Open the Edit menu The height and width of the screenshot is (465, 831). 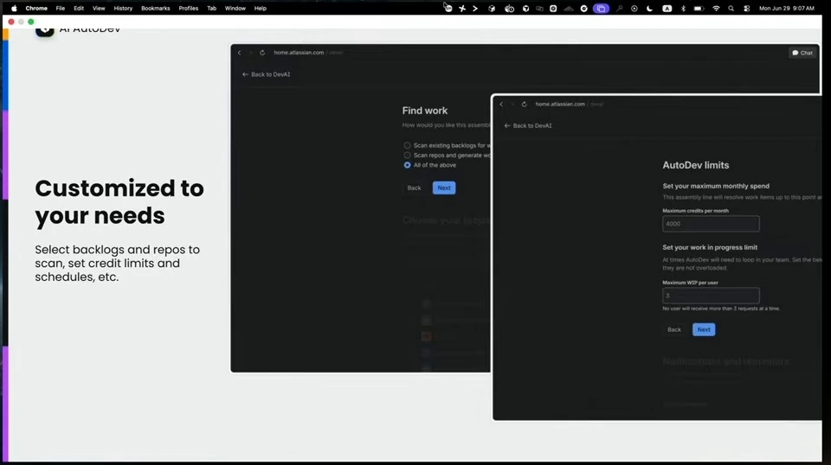click(79, 9)
